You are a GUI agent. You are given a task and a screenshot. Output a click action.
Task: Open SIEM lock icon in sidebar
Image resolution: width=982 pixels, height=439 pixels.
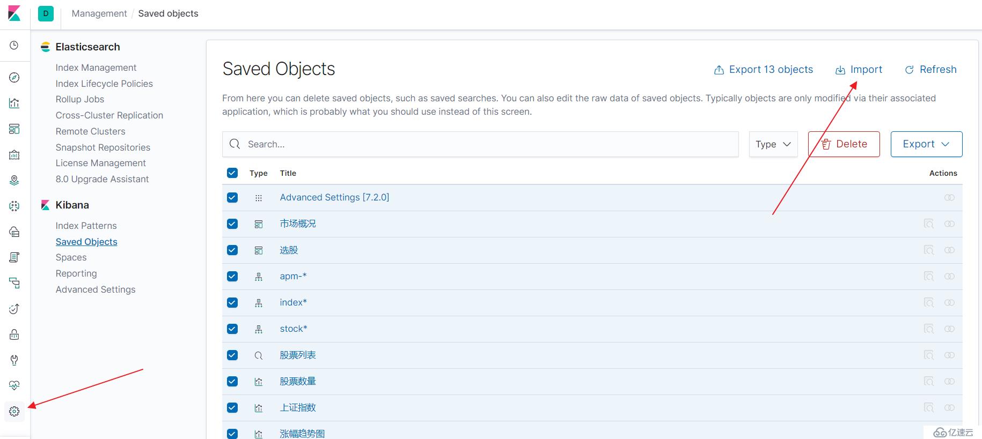(x=14, y=334)
